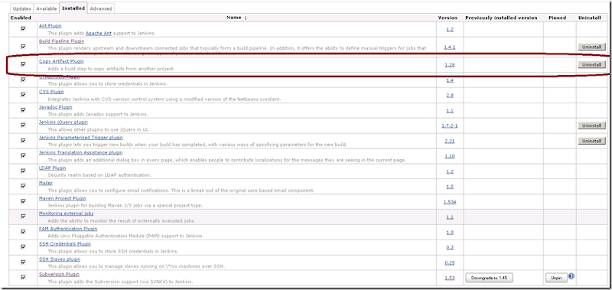The height and width of the screenshot is (290, 612).
Task: Open the Mailer plugin link
Action: coord(46,183)
